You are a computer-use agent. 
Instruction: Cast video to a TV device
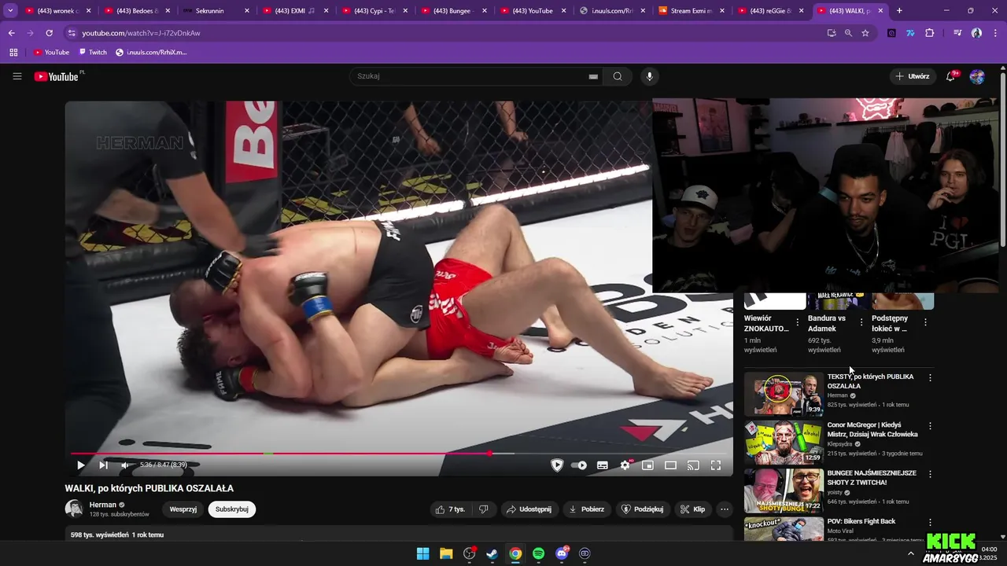pyautogui.click(x=693, y=465)
